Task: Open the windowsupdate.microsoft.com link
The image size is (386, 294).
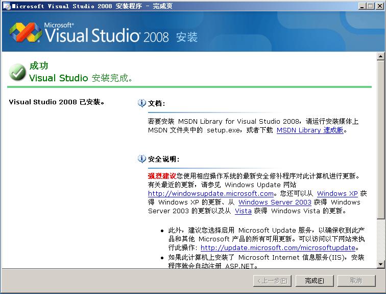Action: tap(211, 193)
